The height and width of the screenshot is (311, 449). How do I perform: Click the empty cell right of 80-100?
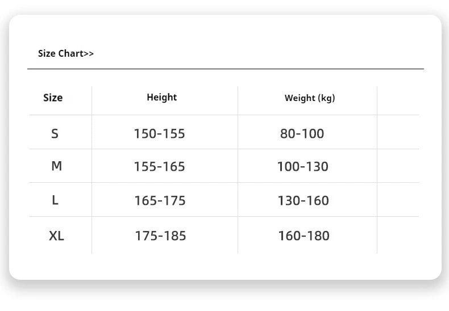(x=398, y=133)
